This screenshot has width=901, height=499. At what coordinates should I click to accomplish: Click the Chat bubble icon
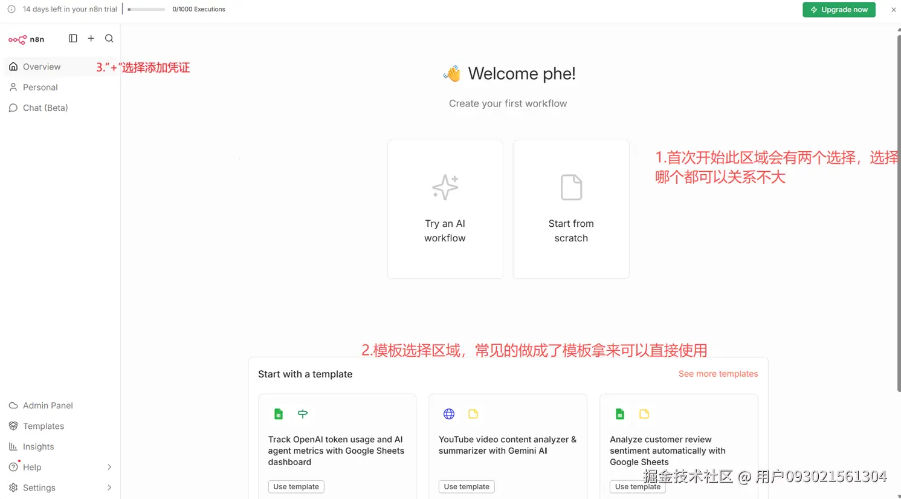13,108
